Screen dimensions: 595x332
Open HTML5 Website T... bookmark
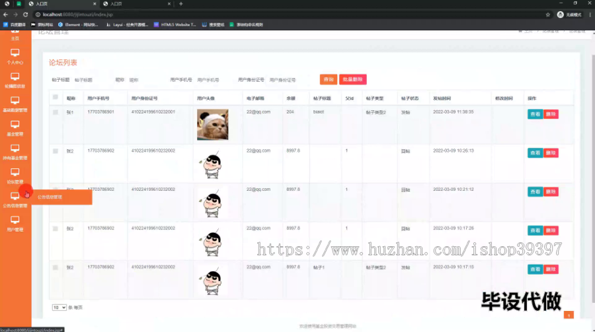point(175,24)
